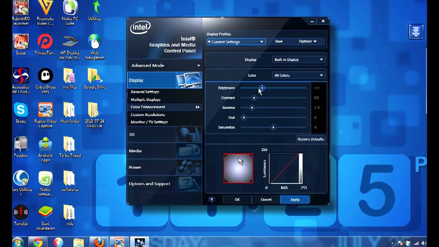Expand the Color Enhancement double arrow
This screenshot has width=439, height=247.
198,107
